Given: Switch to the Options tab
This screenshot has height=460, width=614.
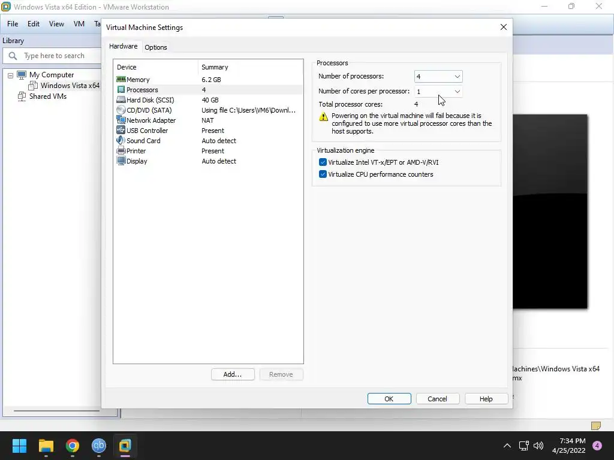Looking at the screenshot, I should 155,47.
